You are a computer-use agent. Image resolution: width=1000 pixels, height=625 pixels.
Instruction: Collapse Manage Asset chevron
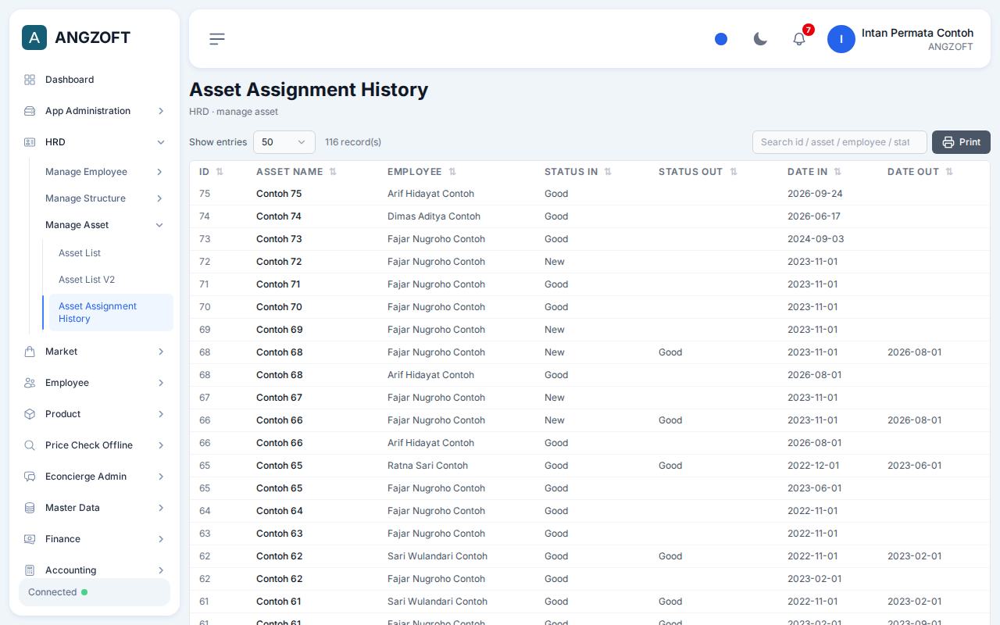[x=159, y=225]
